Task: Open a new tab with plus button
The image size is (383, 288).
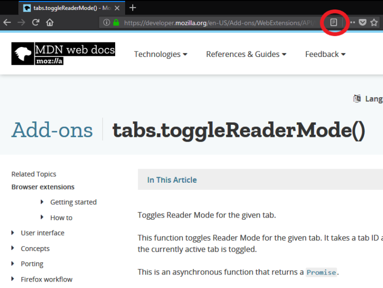Action: tap(133, 8)
